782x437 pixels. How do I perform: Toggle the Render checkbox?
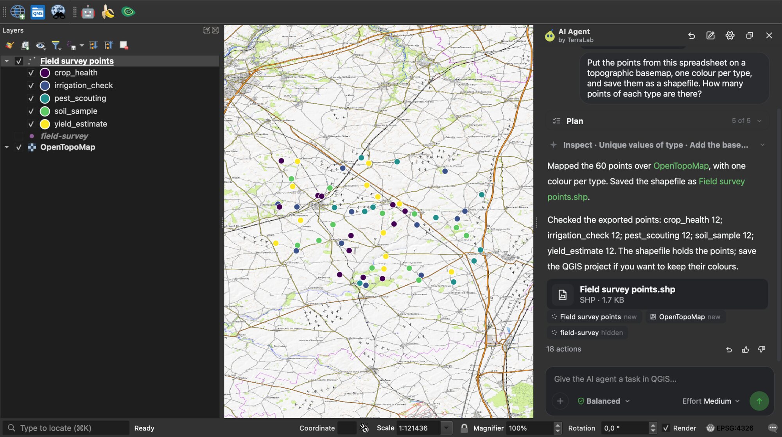click(x=666, y=428)
